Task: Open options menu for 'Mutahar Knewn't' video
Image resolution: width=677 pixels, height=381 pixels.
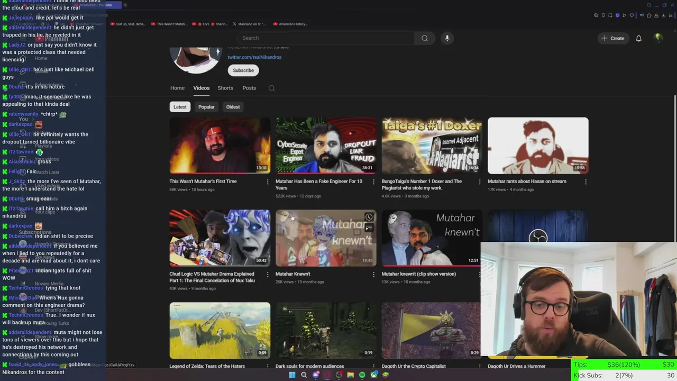Action: point(373,275)
